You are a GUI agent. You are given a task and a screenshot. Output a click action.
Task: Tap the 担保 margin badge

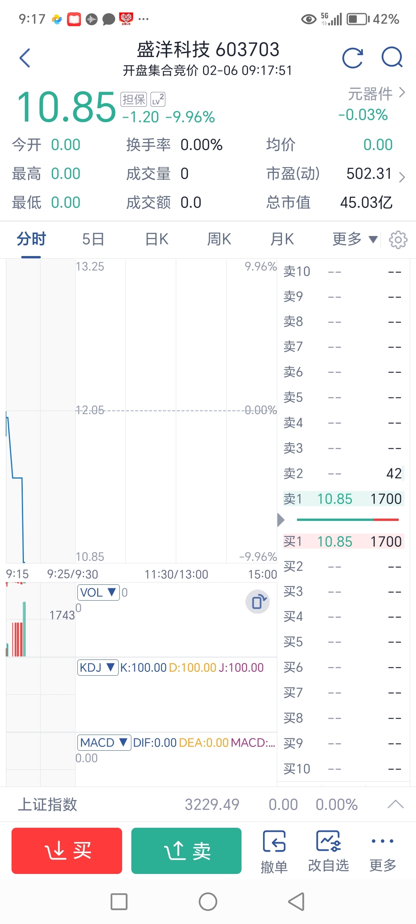point(134,99)
